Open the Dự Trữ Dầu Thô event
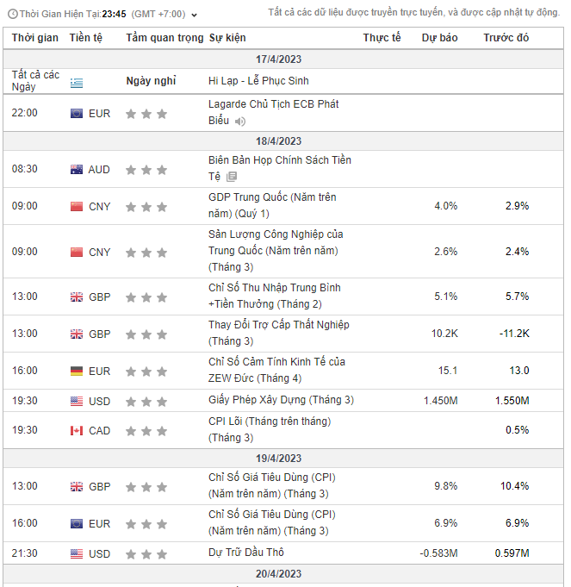Image resolution: width=571 pixels, height=587 pixels. (245, 553)
